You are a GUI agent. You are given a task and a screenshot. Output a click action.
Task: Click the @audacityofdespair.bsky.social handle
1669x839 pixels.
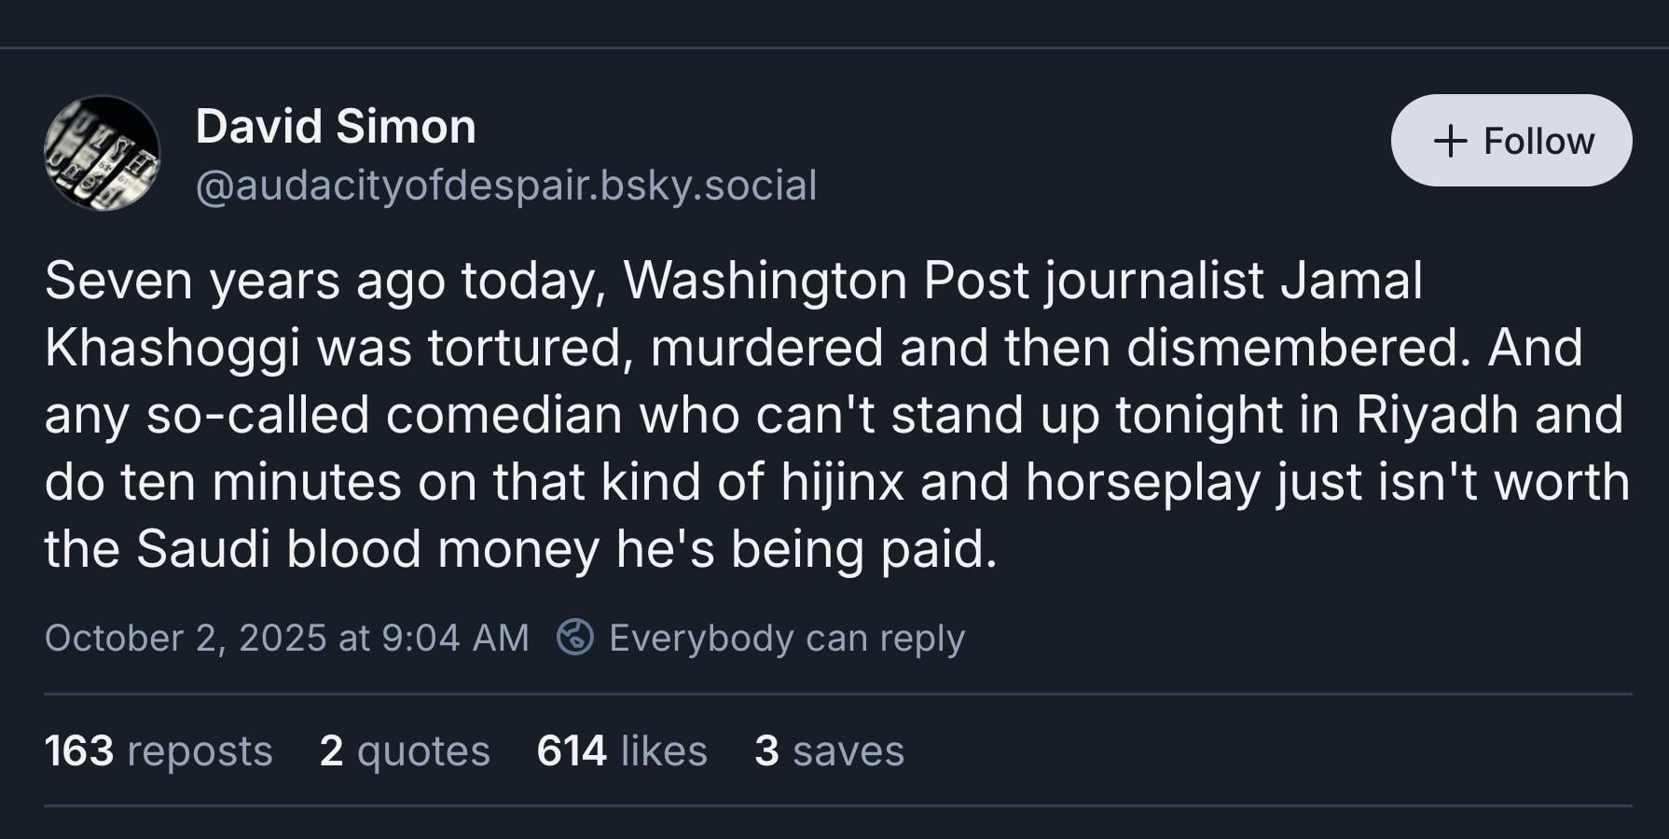506,185
